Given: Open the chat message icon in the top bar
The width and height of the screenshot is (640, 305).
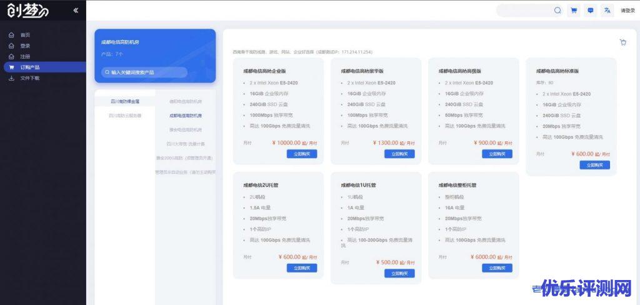Looking at the screenshot, I should click(x=590, y=11).
